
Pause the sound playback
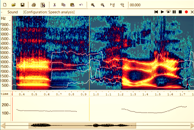click(x=174, y=12)
